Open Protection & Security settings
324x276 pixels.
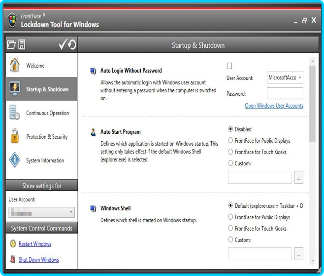tap(42, 136)
